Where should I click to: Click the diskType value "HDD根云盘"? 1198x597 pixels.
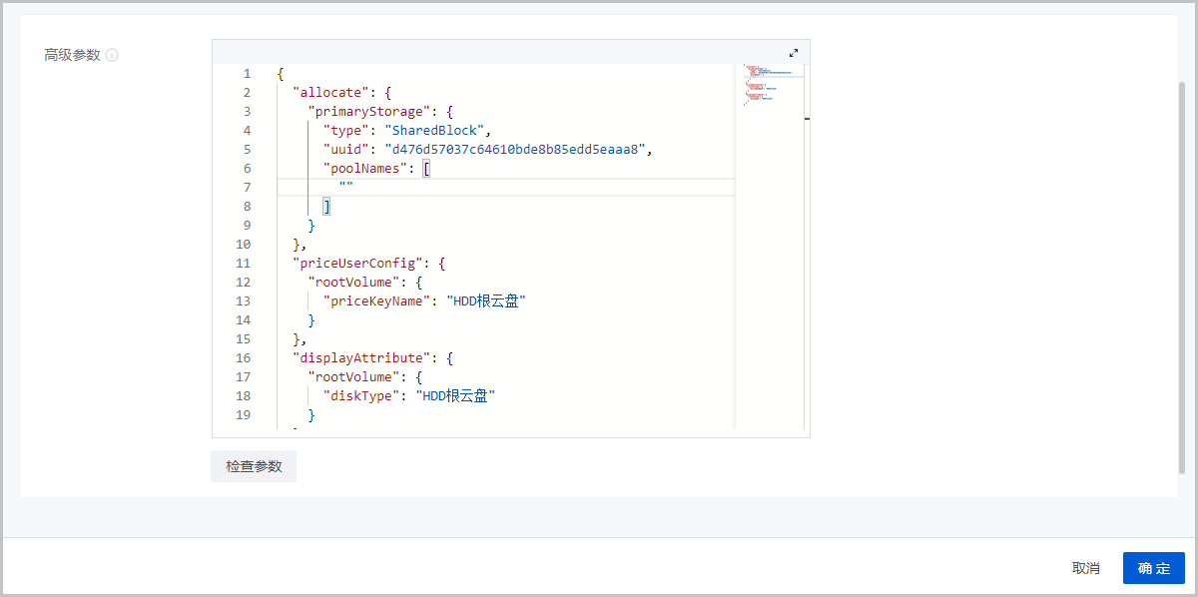click(455, 396)
